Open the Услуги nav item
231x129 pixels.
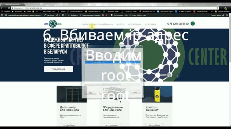click(121, 24)
